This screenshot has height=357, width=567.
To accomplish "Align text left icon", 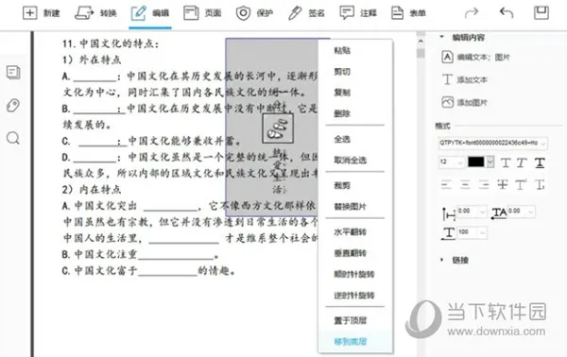I will 446,185.
